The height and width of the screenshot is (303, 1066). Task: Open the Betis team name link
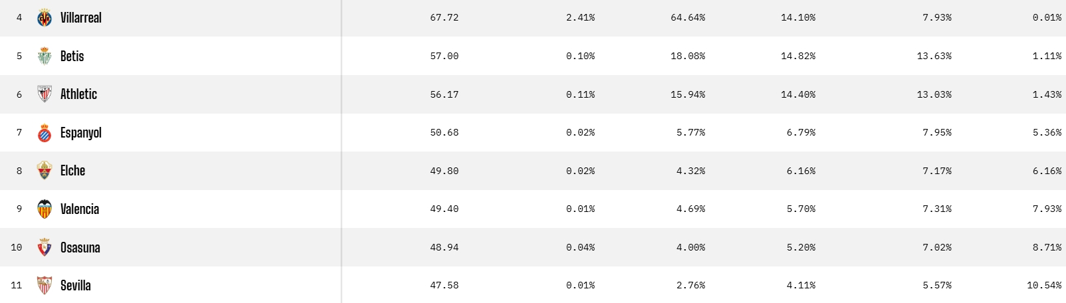pos(72,56)
